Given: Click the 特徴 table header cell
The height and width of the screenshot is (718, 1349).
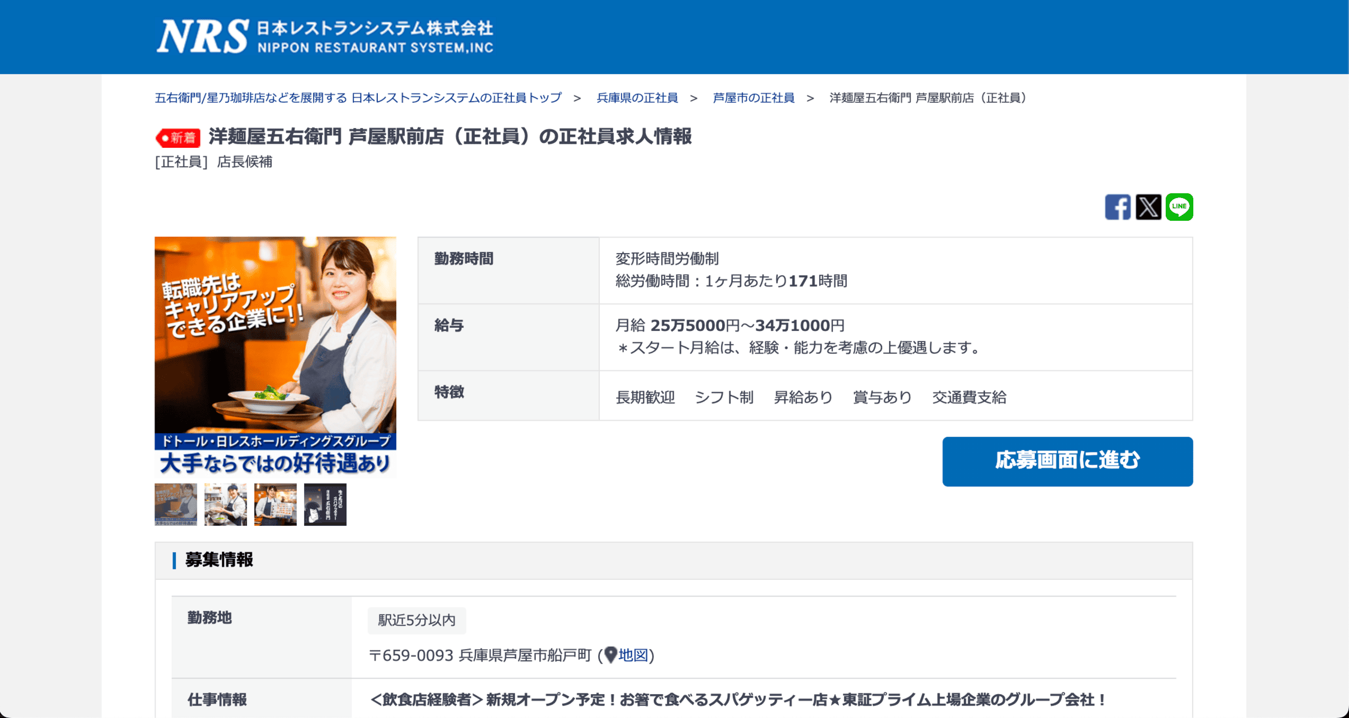Looking at the screenshot, I should pos(508,395).
